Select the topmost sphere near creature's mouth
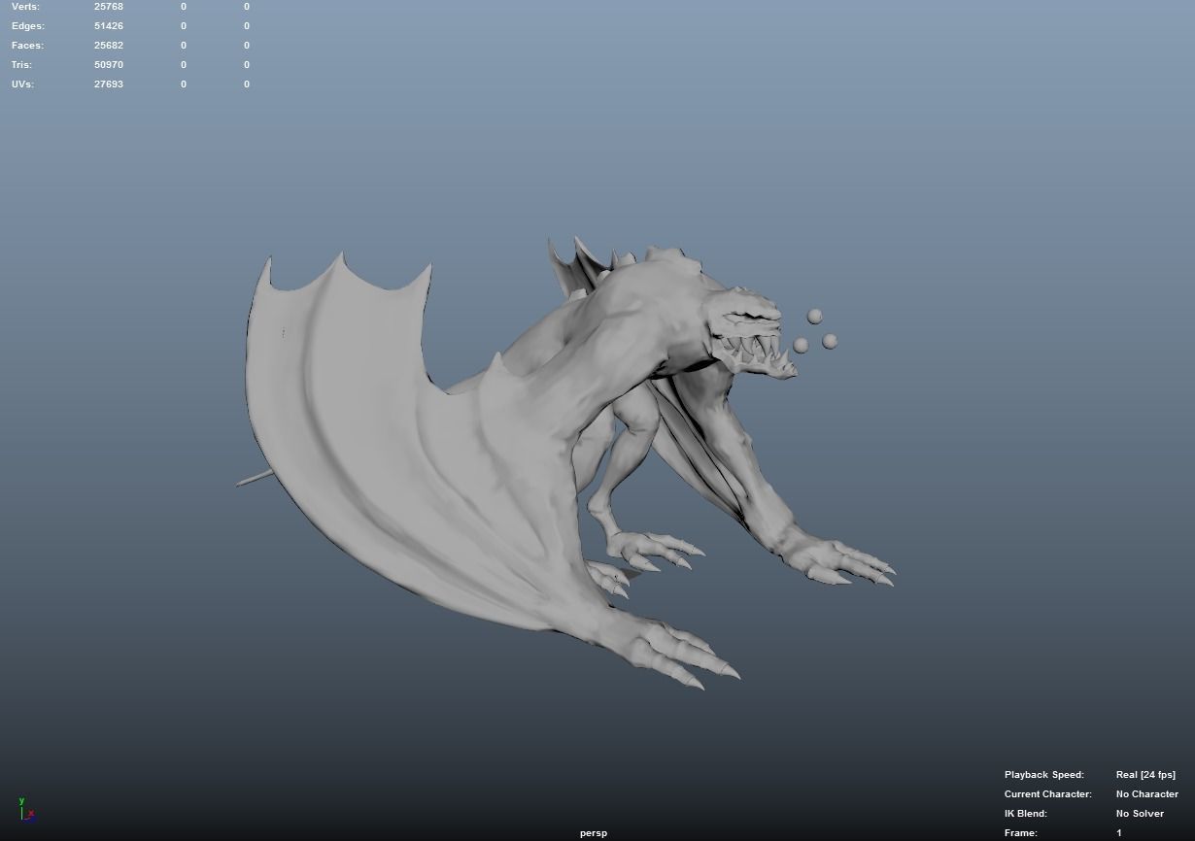The image size is (1195, 841). coord(815,317)
